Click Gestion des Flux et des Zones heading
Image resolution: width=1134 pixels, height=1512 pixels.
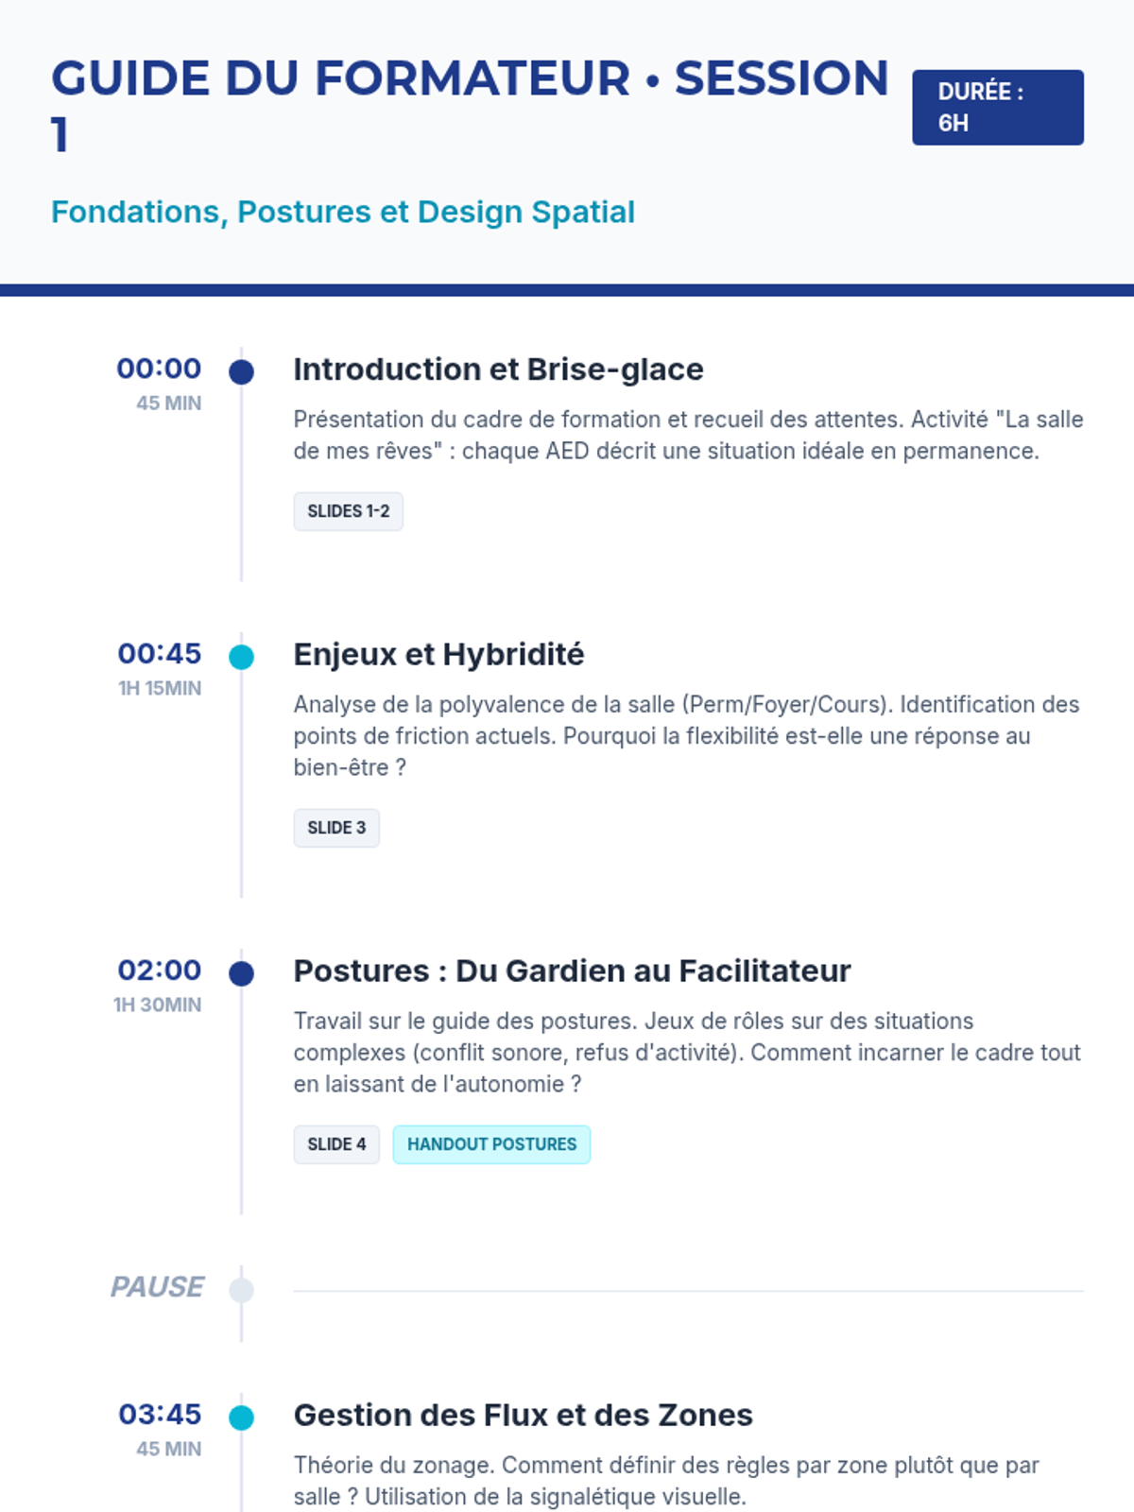click(523, 1415)
